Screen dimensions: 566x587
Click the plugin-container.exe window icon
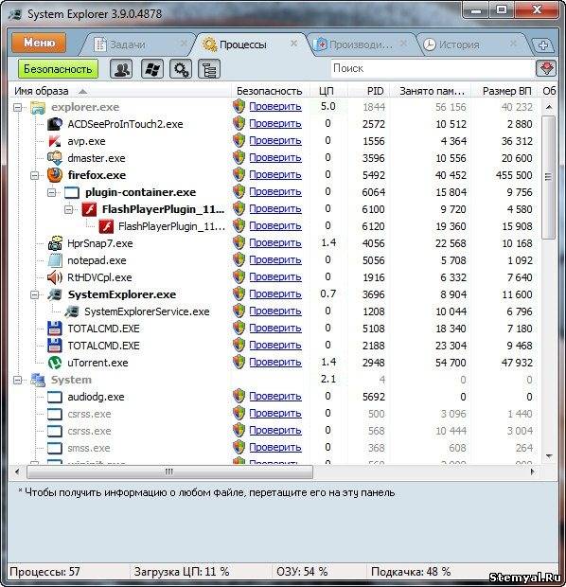coord(72,192)
